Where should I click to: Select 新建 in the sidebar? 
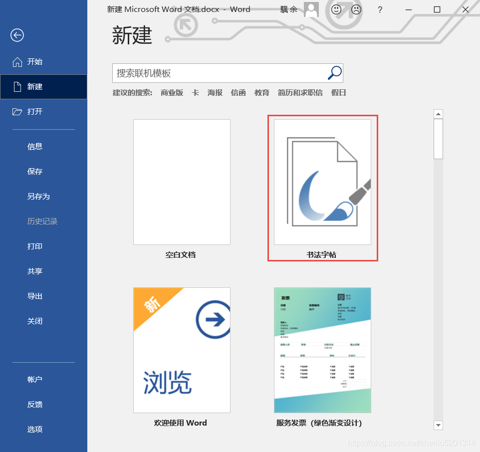43,87
